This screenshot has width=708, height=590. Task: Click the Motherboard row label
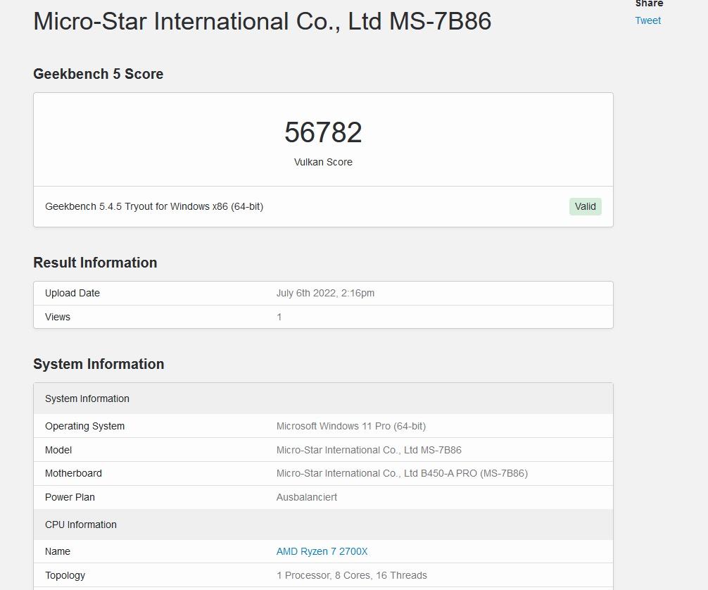click(x=73, y=473)
